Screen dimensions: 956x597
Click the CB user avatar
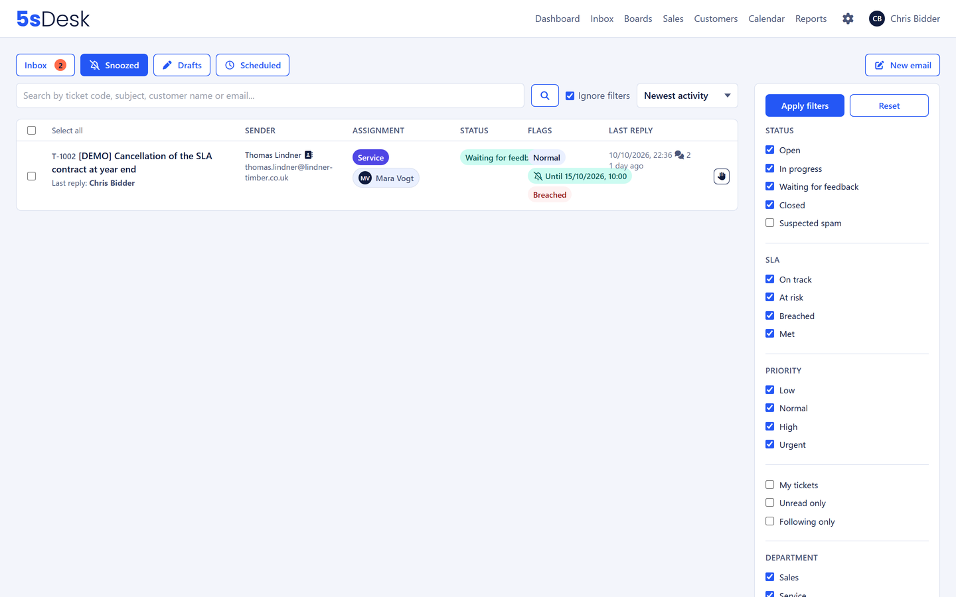click(x=877, y=19)
